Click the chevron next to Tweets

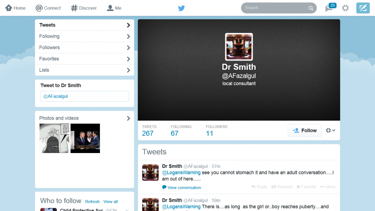(129, 25)
